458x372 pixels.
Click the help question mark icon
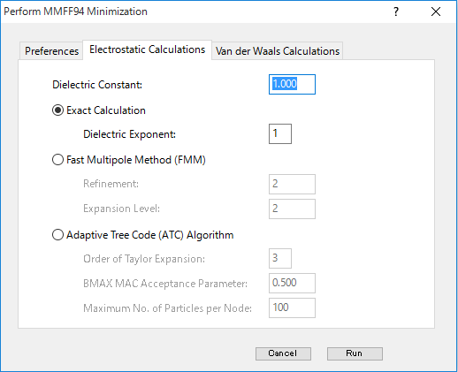(x=396, y=11)
